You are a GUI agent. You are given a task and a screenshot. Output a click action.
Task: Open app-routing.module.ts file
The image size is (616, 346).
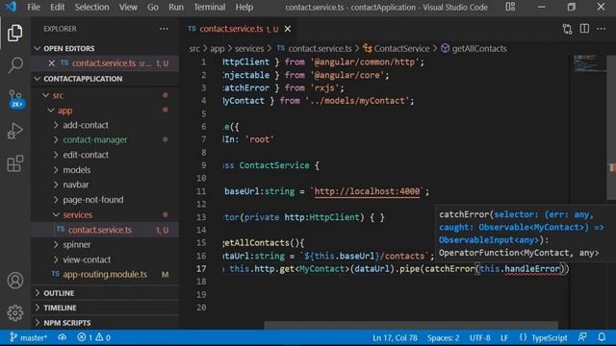coord(105,274)
